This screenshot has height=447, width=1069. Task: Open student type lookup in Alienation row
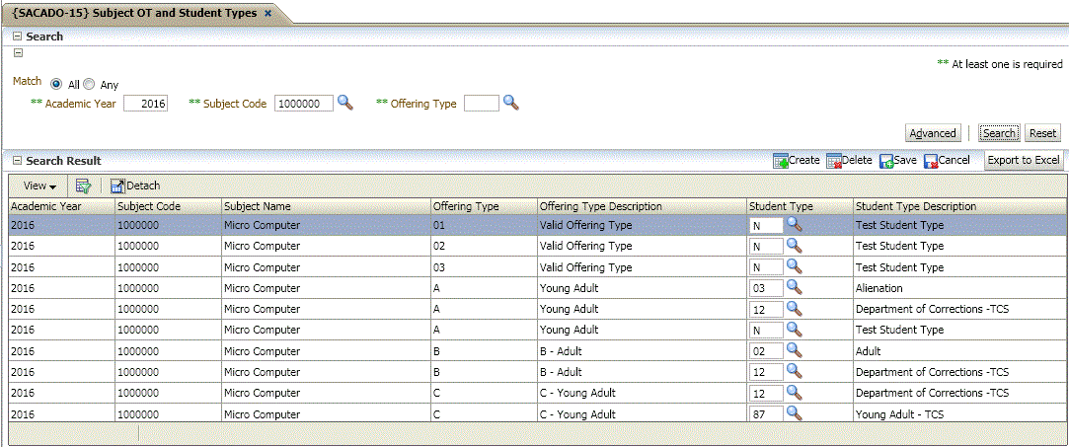pyautogui.click(x=795, y=287)
